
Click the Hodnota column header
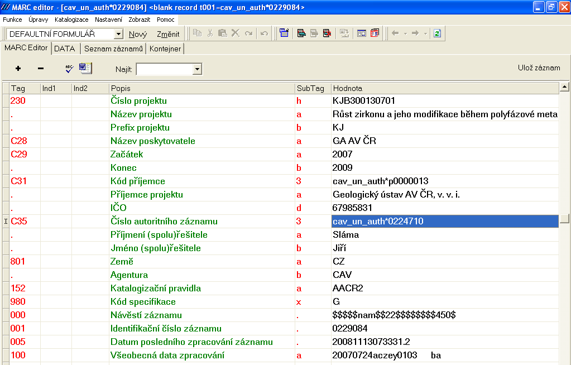coord(445,88)
